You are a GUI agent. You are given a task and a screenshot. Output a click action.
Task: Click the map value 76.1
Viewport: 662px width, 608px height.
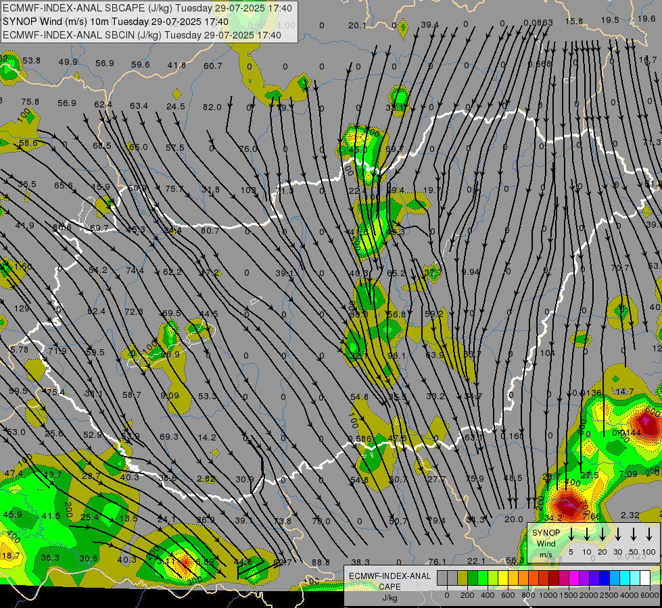click(x=437, y=561)
